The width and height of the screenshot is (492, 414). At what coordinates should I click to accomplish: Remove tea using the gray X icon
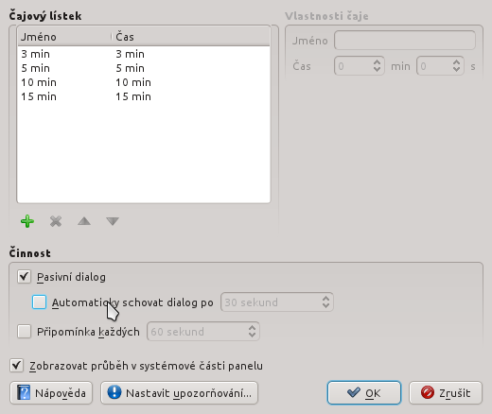coord(56,221)
